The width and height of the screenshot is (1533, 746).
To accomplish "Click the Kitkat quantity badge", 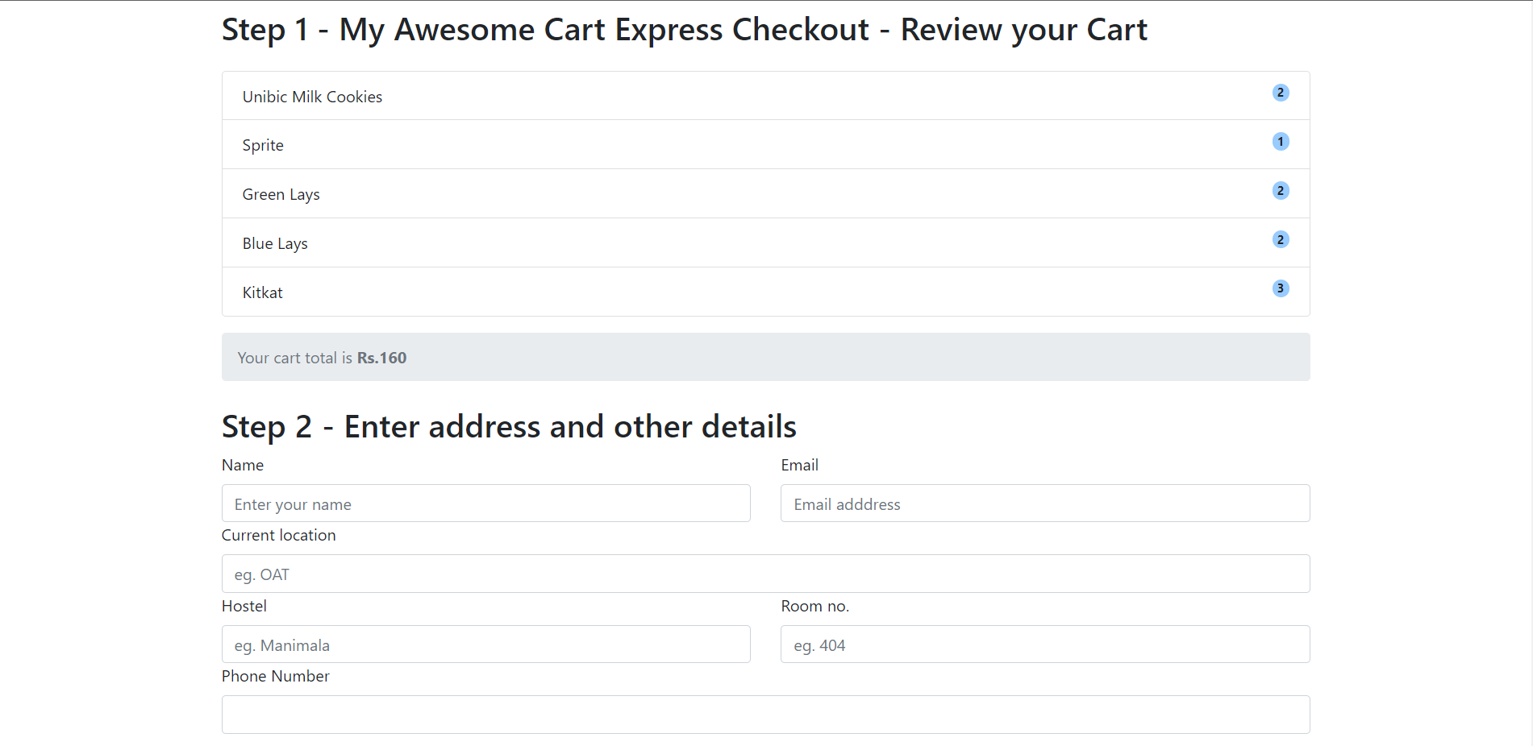I will click(x=1280, y=288).
